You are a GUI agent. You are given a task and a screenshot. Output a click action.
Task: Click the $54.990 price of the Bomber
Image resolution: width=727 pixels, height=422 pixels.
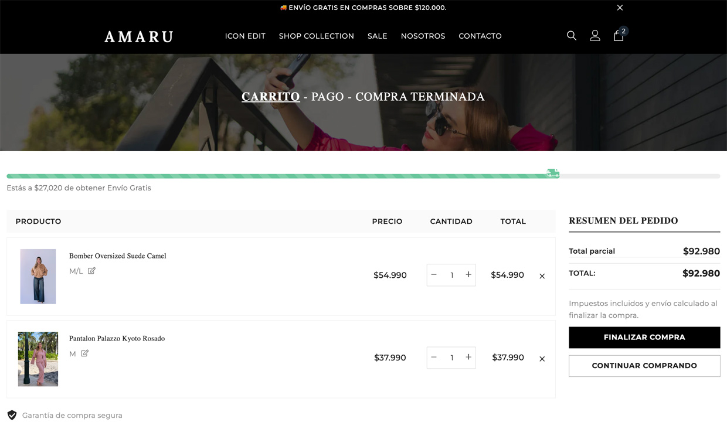pyautogui.click(x=390, y=275)
